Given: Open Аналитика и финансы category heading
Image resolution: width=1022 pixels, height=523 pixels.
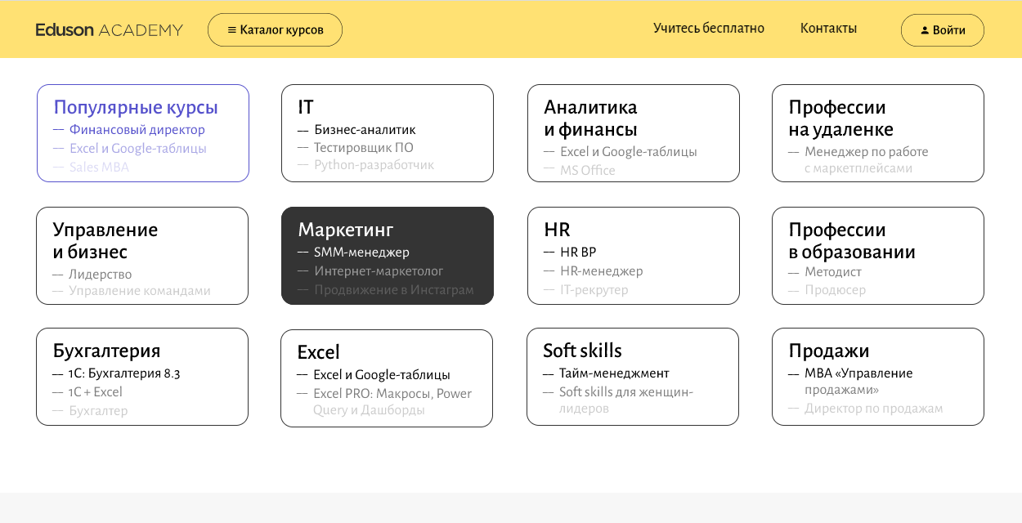Looking at the screenshot, I should [x=590, y=118].
